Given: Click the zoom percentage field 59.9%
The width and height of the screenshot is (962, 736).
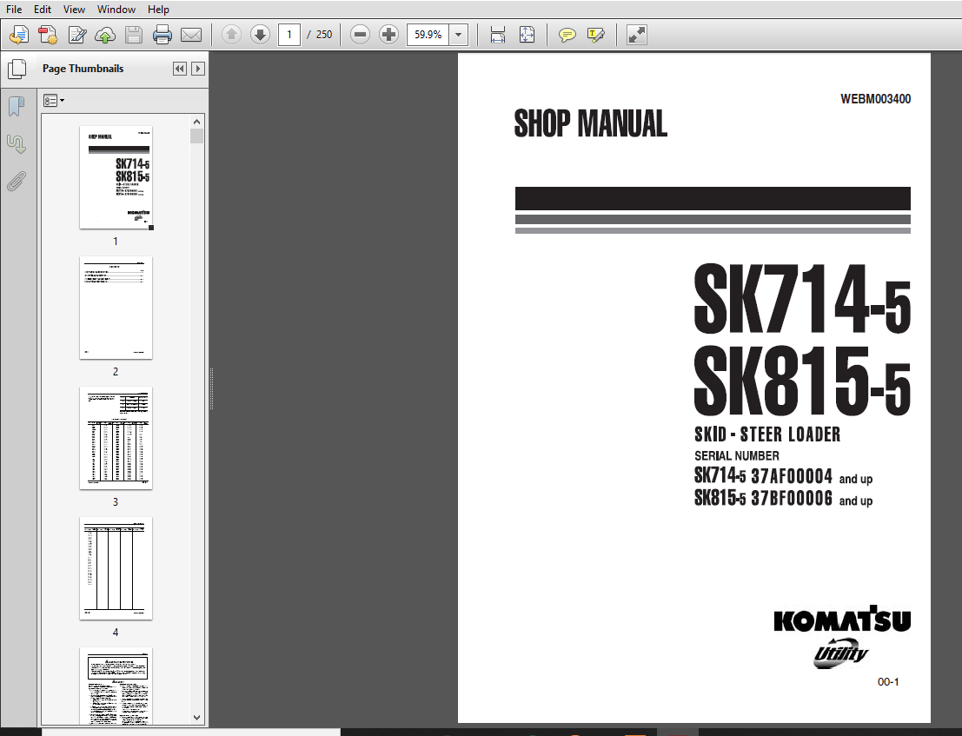Looking at the screenshot, I should click(428, 35).
